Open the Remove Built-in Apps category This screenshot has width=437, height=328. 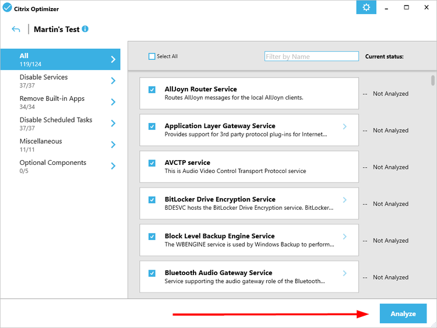pyautogui.click(x=60, y=103)
